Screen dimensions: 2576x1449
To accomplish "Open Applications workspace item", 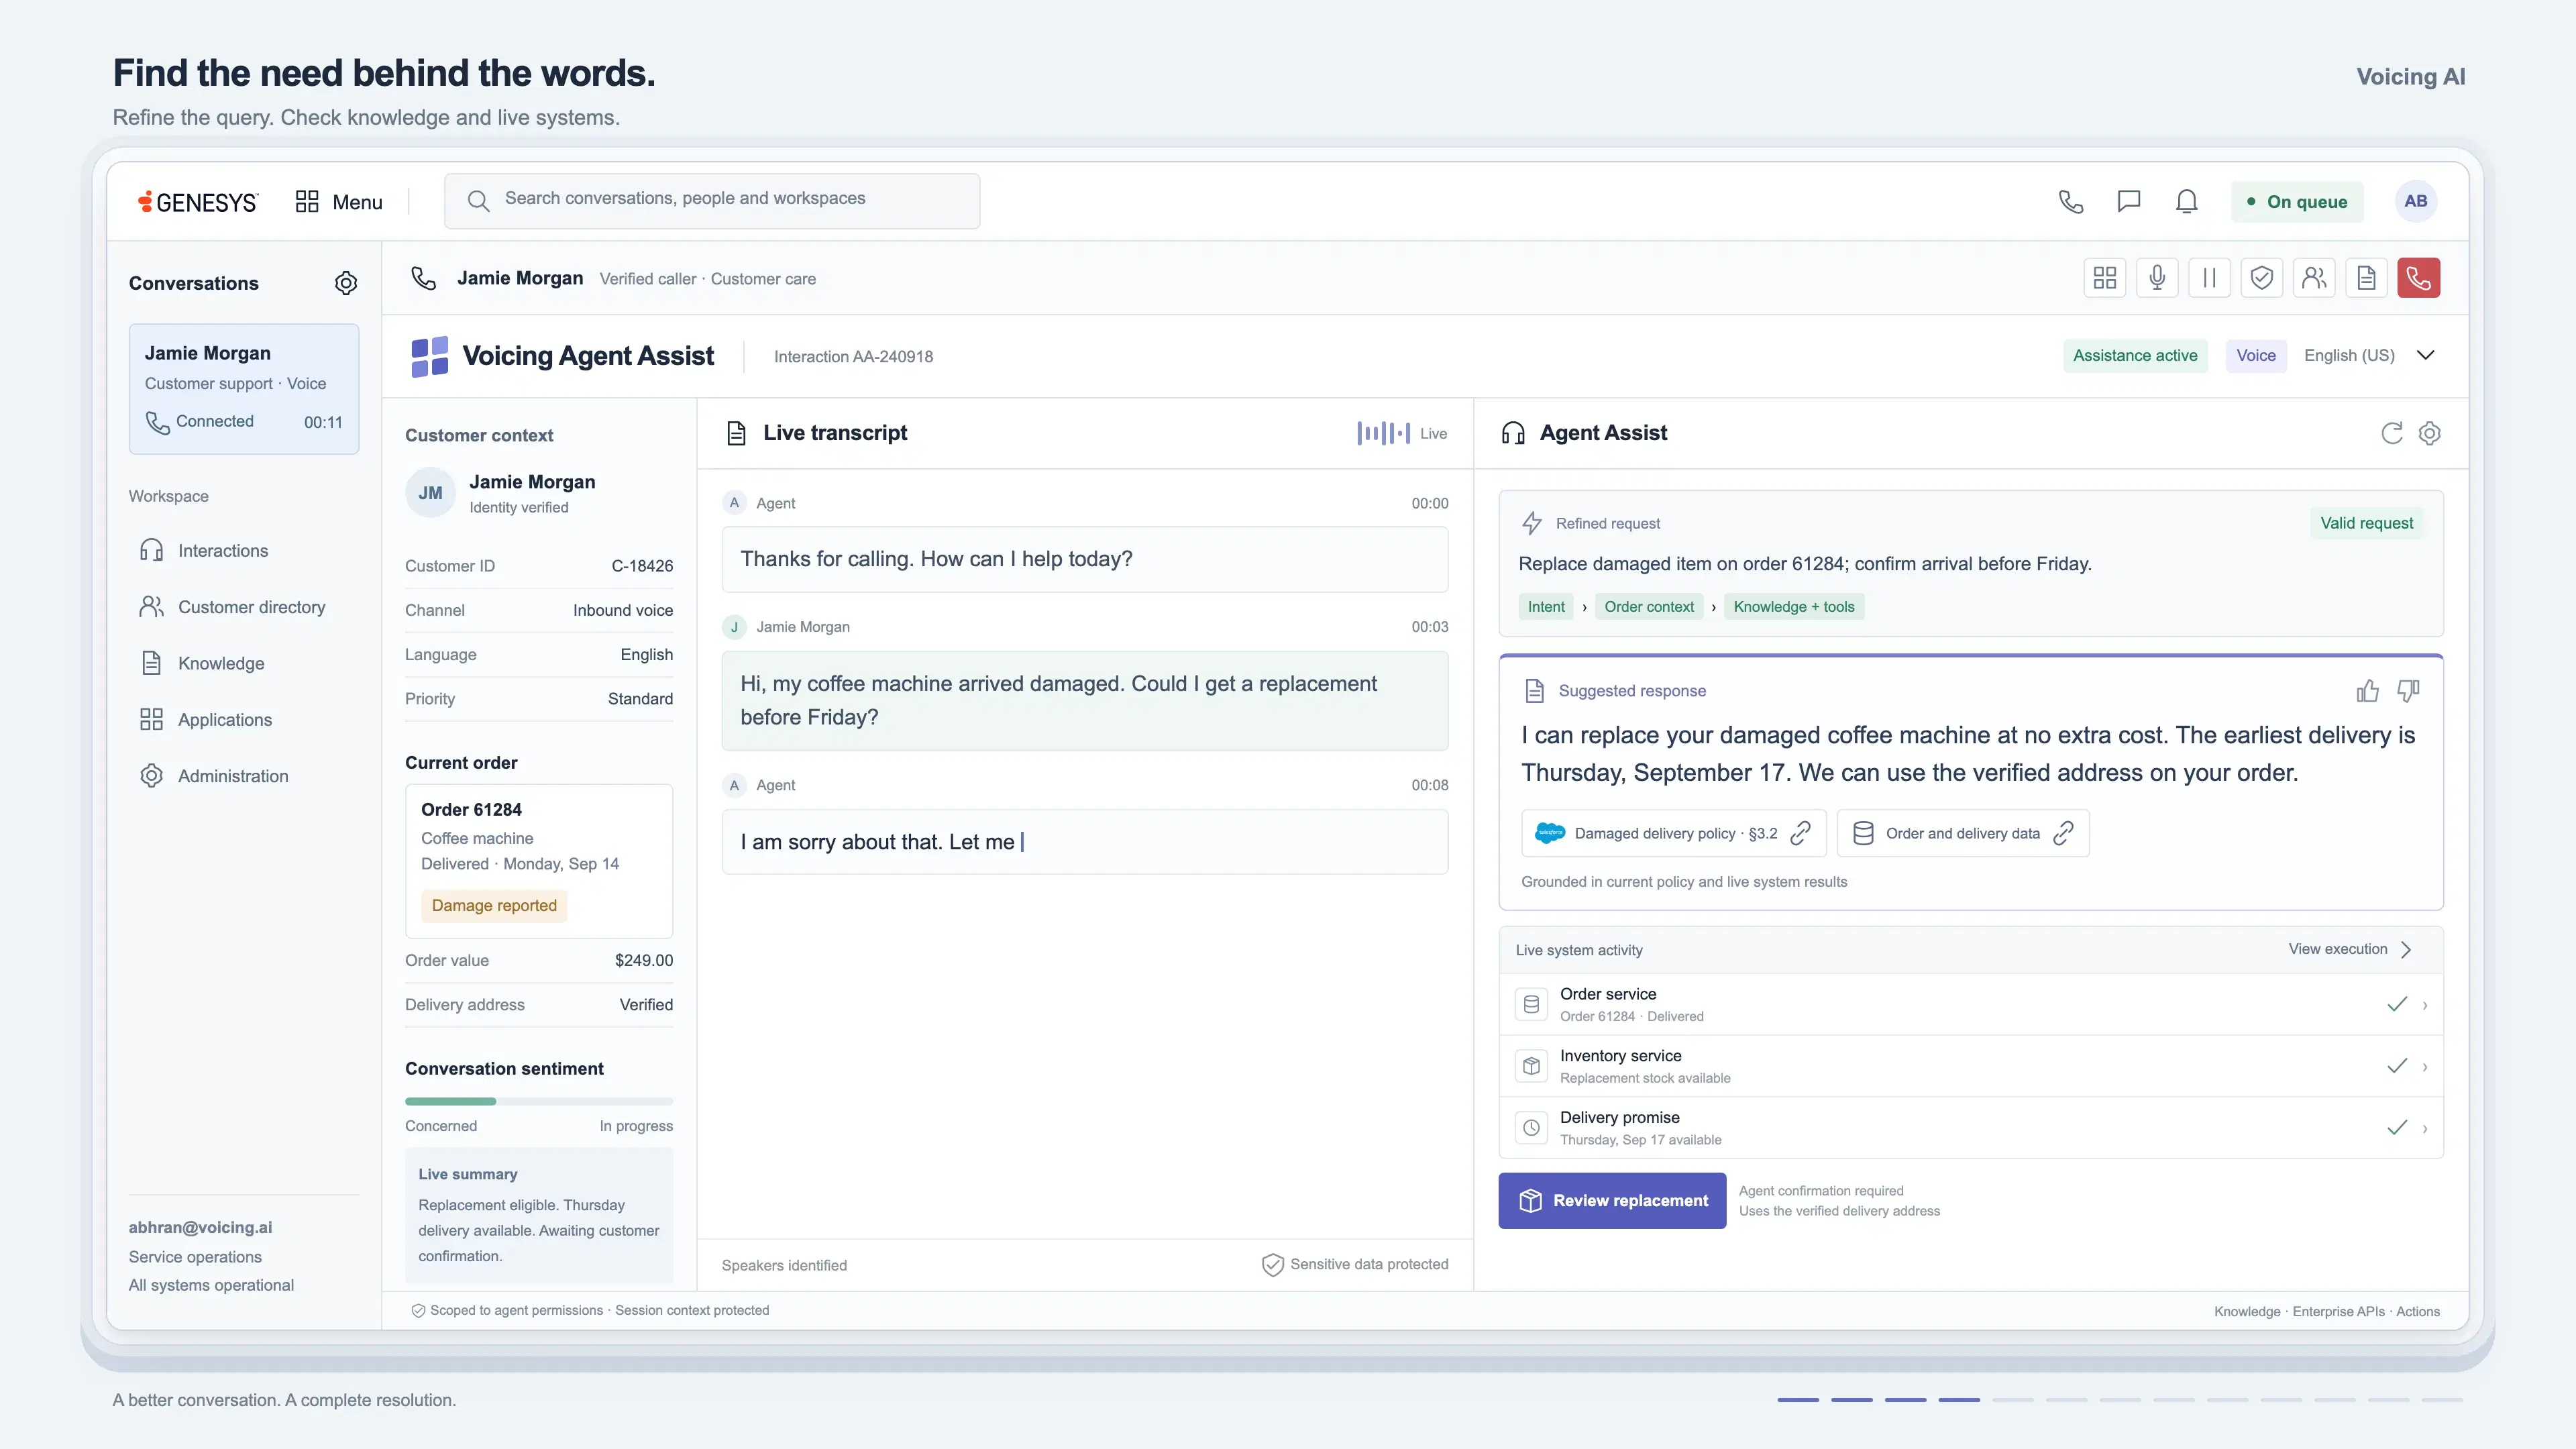I will click(206, 720).
